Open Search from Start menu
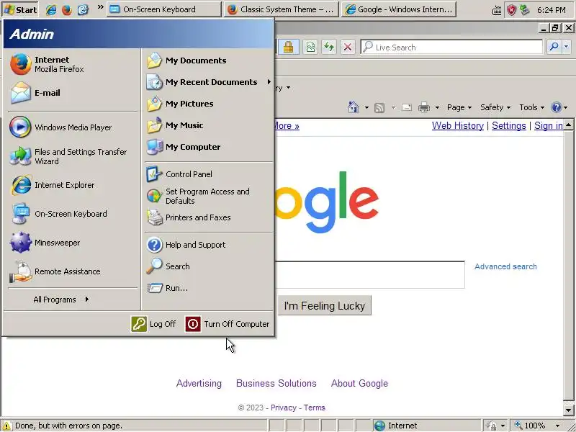This screenshot has width=576, height=432. [209, 266]
